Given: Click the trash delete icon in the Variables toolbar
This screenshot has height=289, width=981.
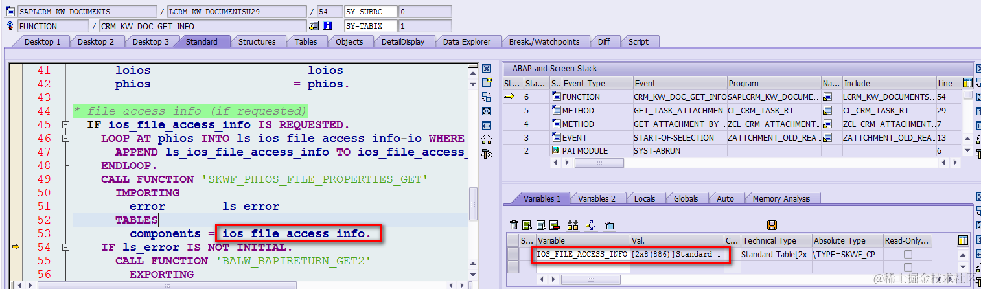Looking at the screenshot, I should coord(514,225).
